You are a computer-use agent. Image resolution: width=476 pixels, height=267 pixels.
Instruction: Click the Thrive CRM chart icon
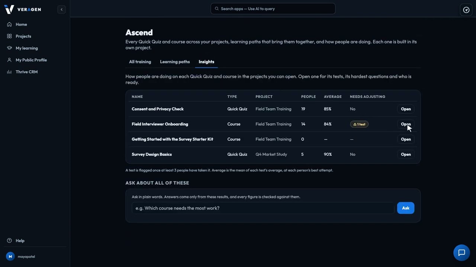point(9,72)
